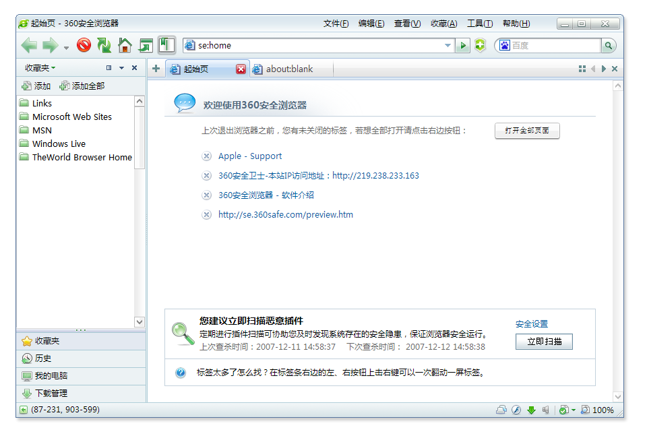Expand the address bar URL dropdown
Viewport: 647px width, 438px height.
click(x=448, y=45)
